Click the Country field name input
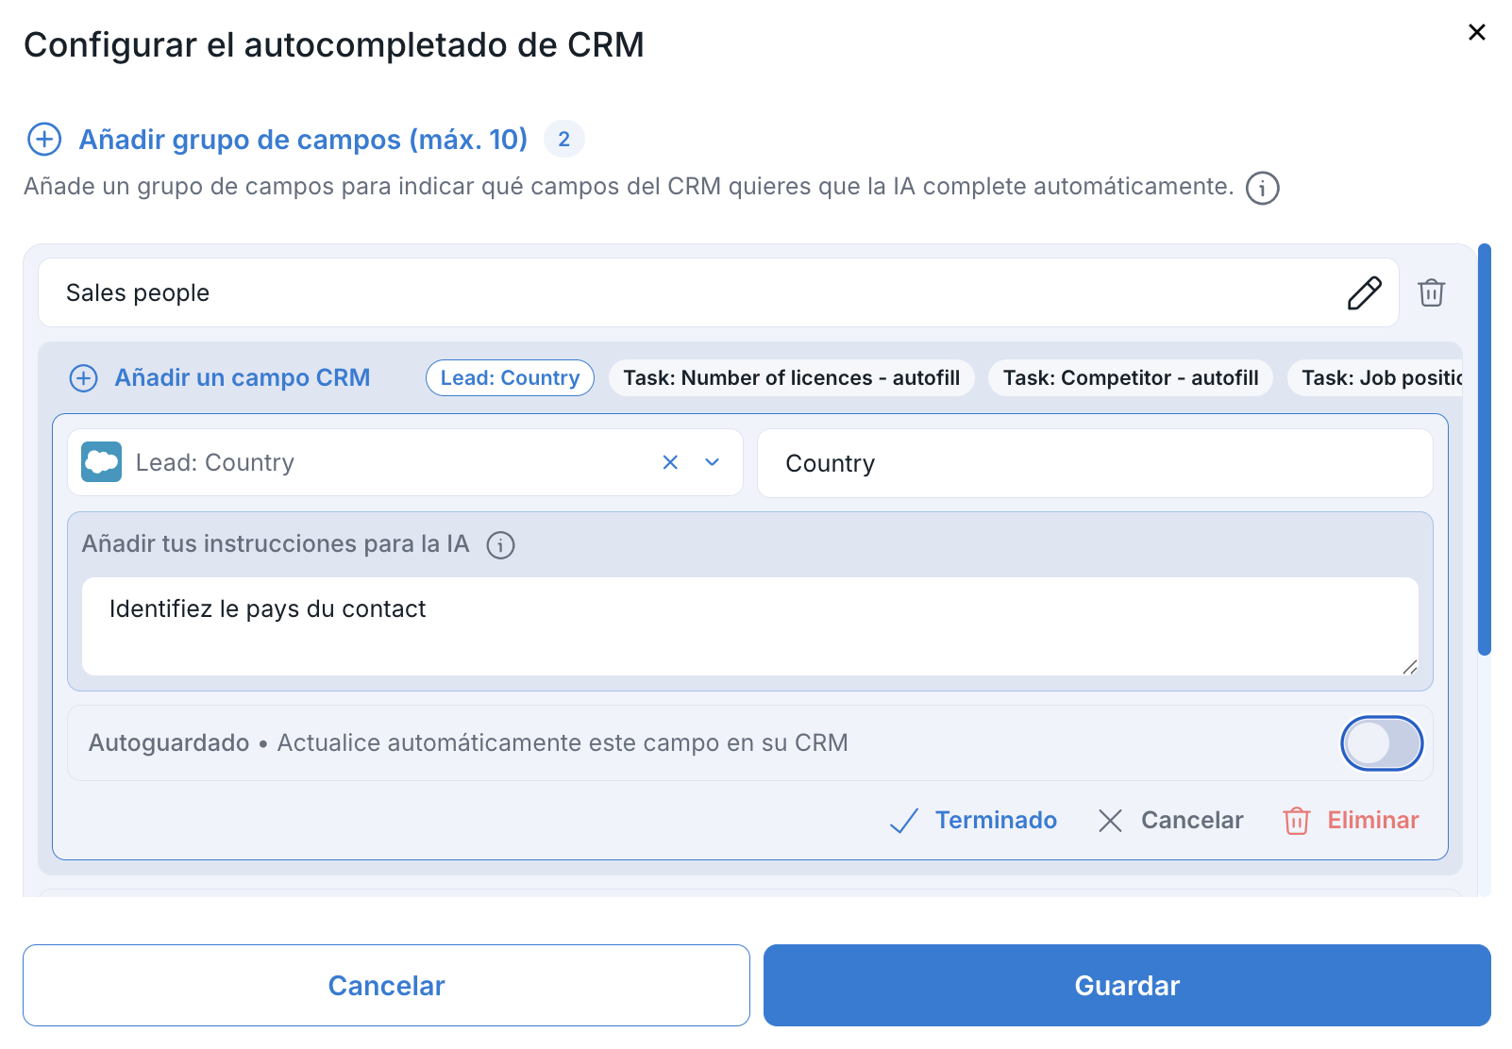1512x1049 pixels. point(1095,463)
